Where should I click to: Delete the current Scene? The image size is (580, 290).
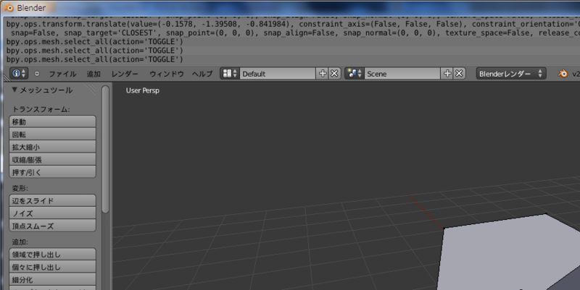pyautogui.click(x=459, y=74)
